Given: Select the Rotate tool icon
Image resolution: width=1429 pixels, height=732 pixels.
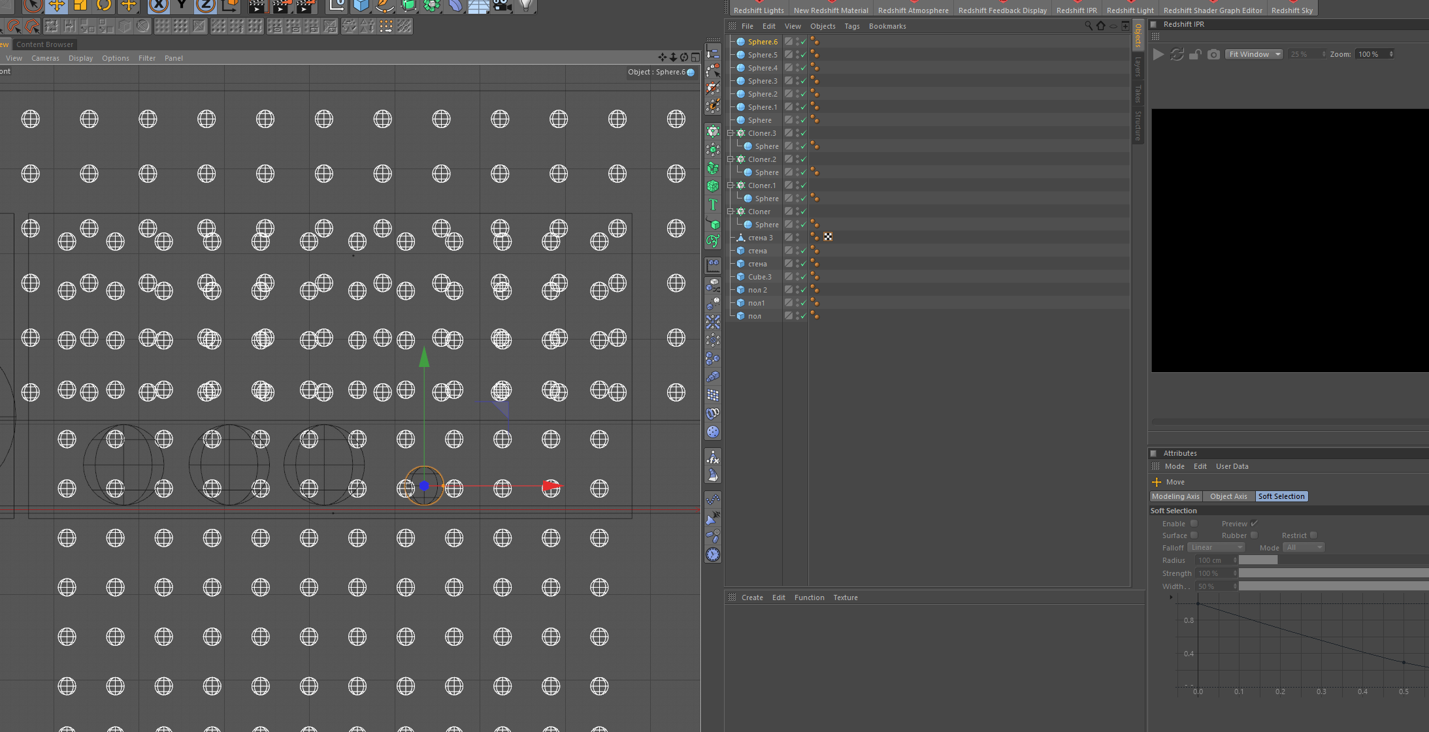Looking at the screenshot, I should [104, 6].
